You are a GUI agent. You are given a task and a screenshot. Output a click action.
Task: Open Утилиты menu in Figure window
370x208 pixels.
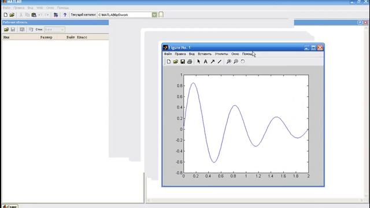tap(221, 54)
